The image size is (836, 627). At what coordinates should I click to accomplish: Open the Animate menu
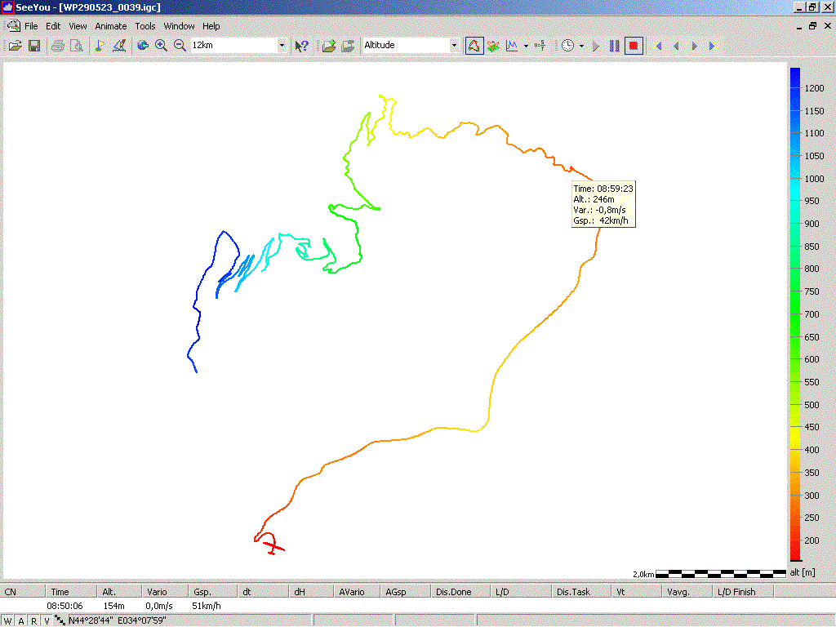(x=110, y=26)
